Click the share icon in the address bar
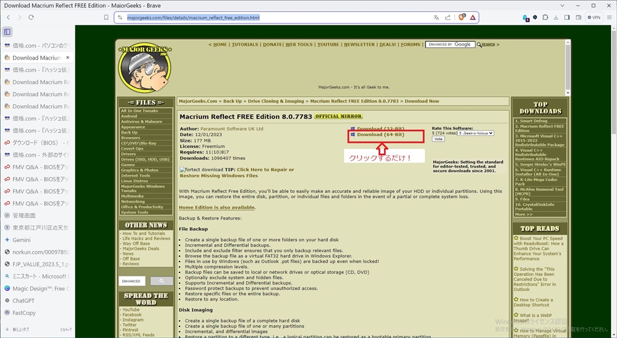 pos(448,17)
